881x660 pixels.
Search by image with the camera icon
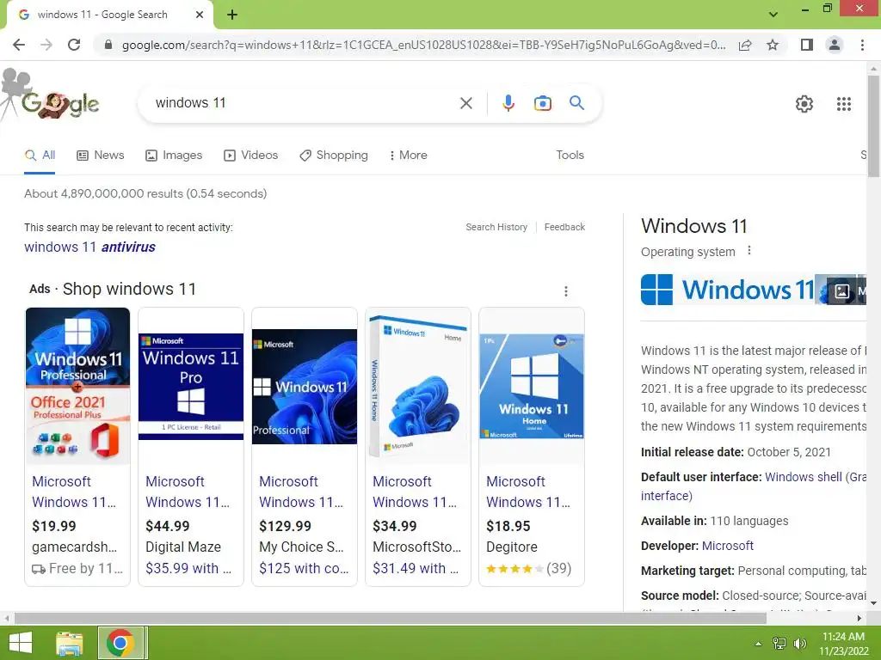coord(542,103)
